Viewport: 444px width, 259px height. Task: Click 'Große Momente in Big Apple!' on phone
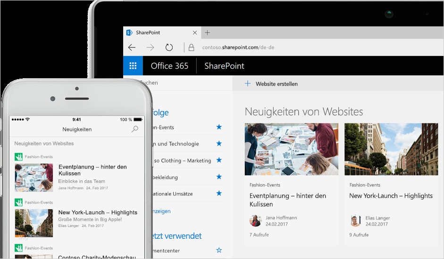90,219
